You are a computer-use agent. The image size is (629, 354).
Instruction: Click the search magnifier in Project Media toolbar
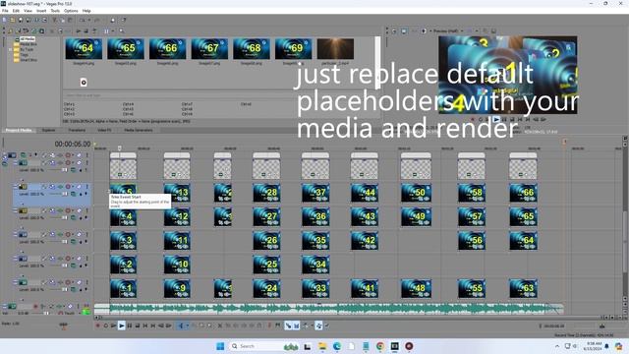[x=121, y=30]
